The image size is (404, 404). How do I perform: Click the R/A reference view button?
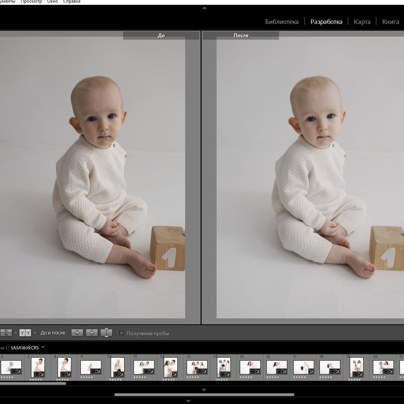pos(6,333)
